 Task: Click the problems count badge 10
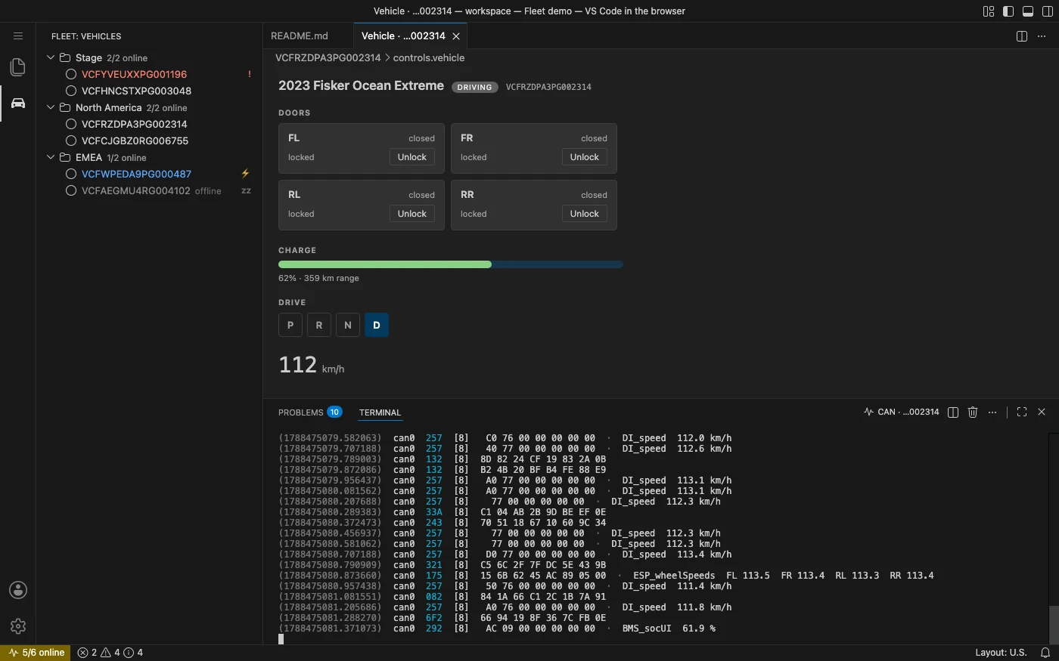334,412
